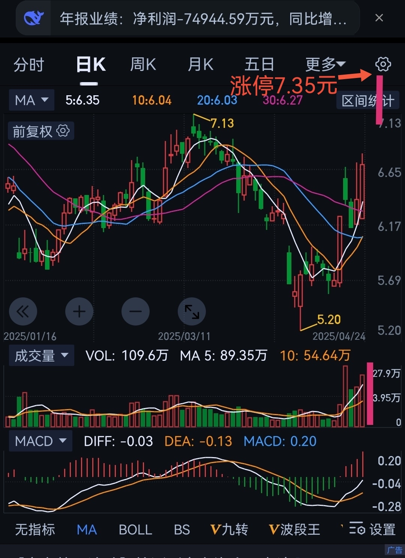The height and width of the screenshot is (558, 405).
Task: Tap the DEA: -0.13 value
Action: [x=198, y=441]
